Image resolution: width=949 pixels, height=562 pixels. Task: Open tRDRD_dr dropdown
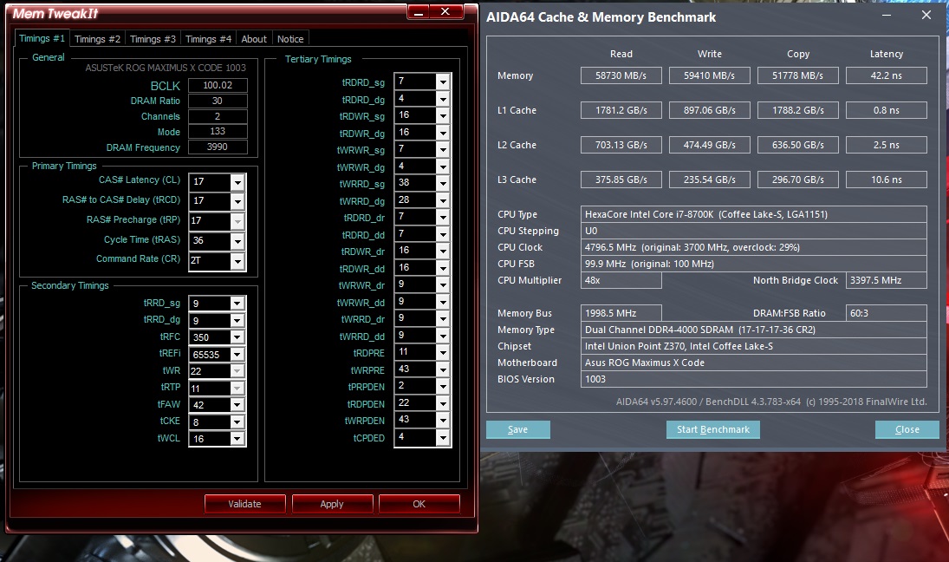click(x=443, y=217)
